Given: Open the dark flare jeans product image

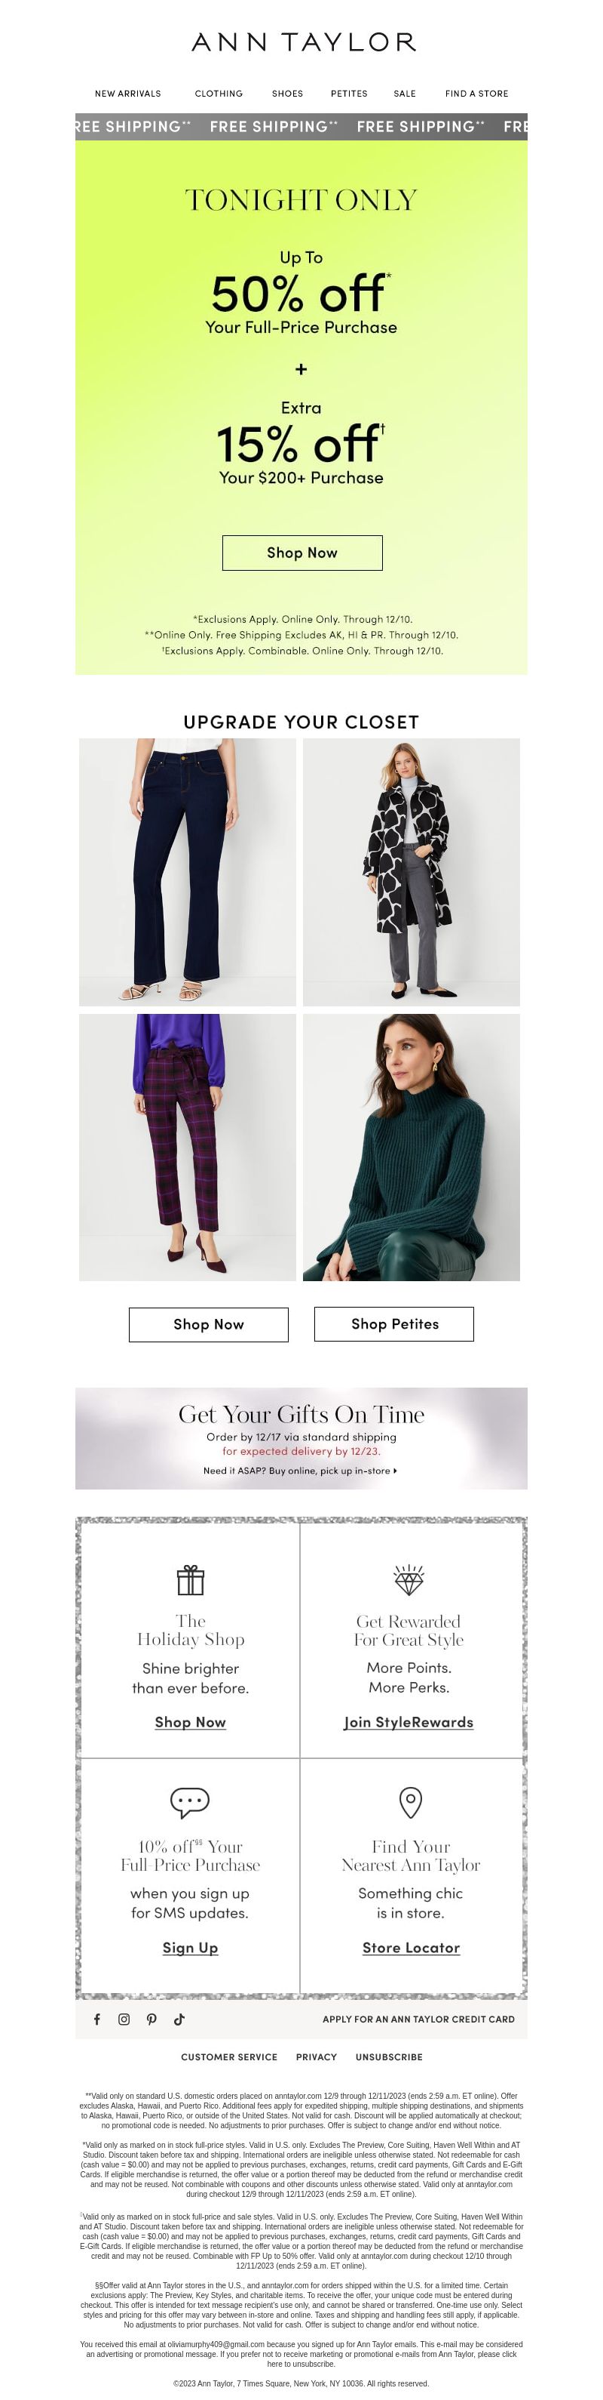Looking at the screenshot, I should 188,872.
